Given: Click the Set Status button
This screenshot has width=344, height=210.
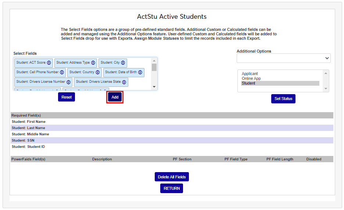Looking at the screenshot, I should click(x=283, y=99).
